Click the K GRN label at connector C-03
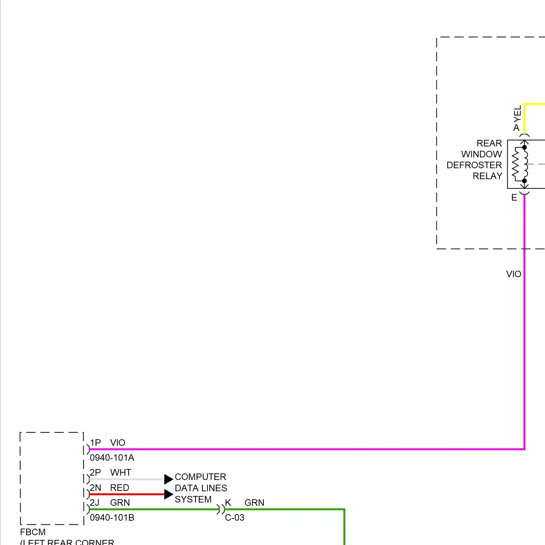The width and height of the screenshot is (545, 545). pyautogui.click(x=245, y=502)
